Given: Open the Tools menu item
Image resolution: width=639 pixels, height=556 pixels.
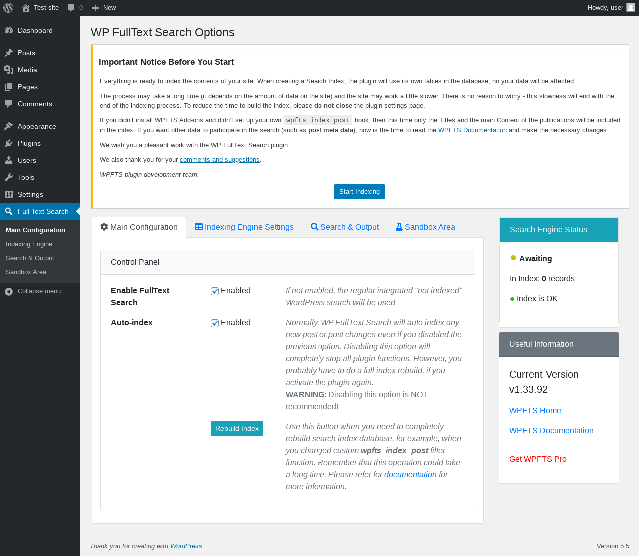Looking at the screenshot, I should click(x=40, y=177).
